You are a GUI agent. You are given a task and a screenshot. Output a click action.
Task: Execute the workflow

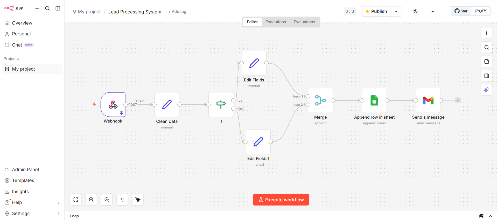pos(281,200)
